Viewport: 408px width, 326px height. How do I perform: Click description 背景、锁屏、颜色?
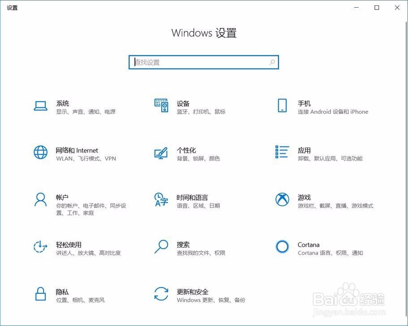(198, 158)
